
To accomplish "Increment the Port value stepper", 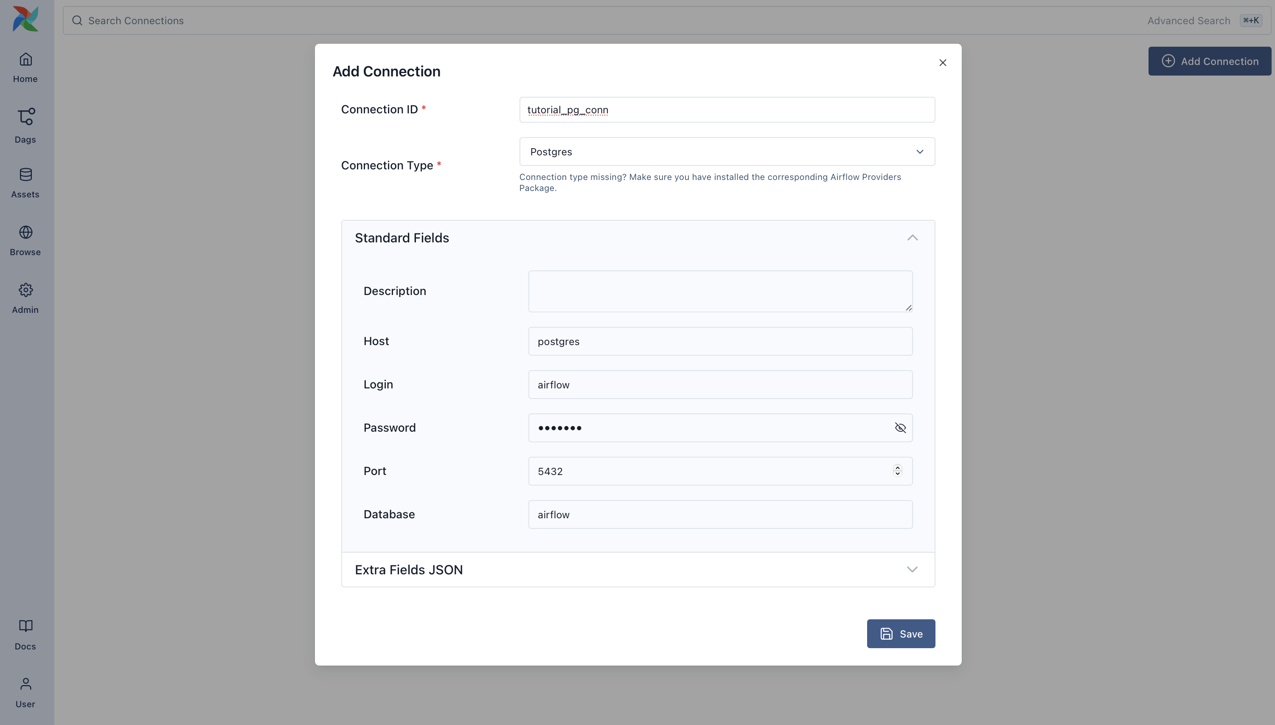I will (897, 468).
